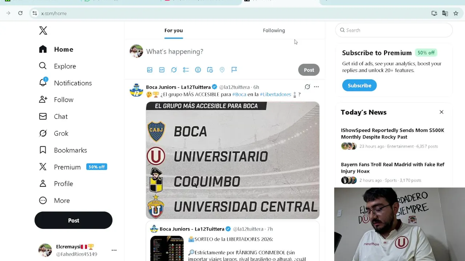This screenshot has width=465, height=261.
Task: Tag a location in the post
Action: (x=222, y=70)
